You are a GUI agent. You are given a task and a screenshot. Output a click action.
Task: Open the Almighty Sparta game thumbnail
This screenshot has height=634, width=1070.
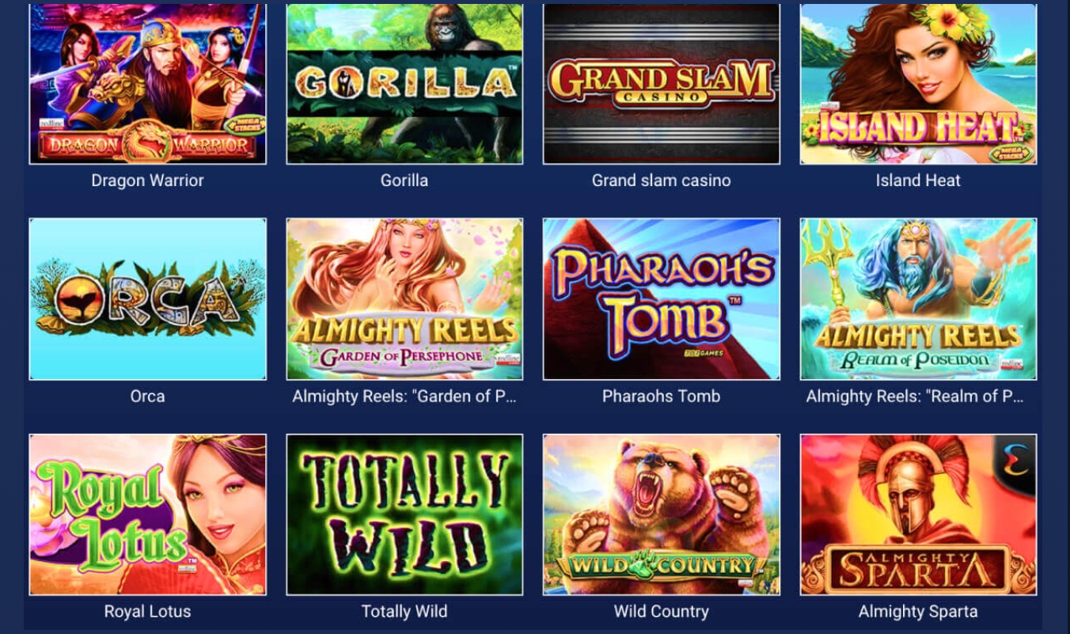pos(918,514)
